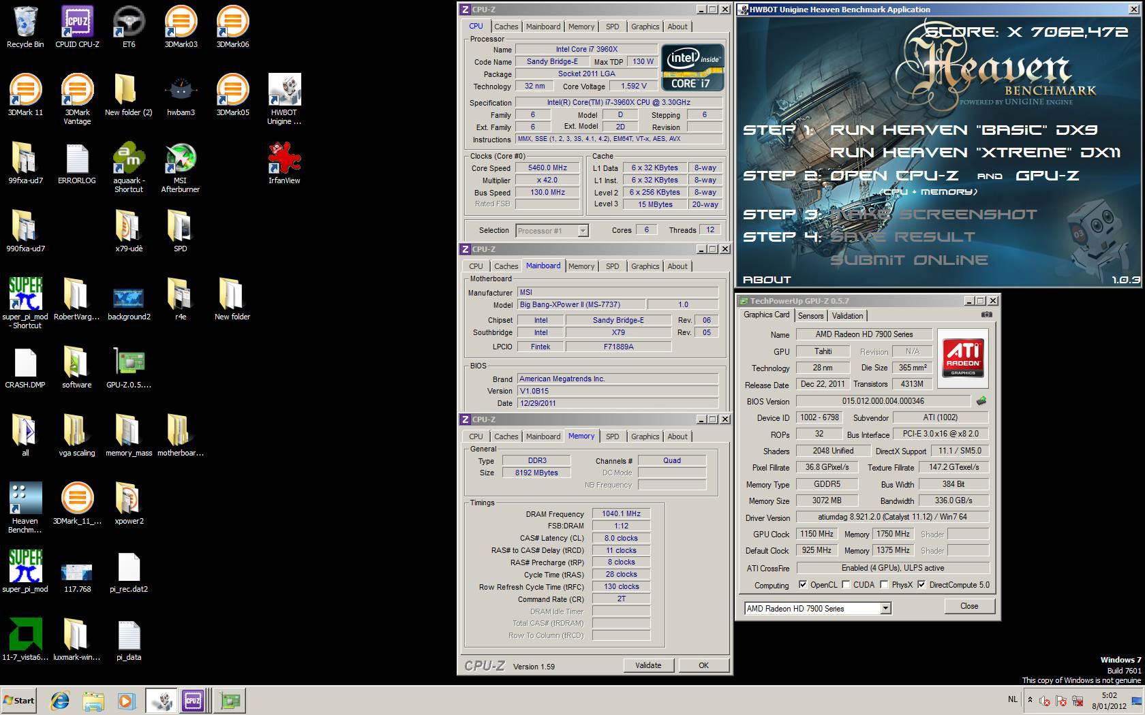Select the ERRORLOG file icon

[77, 163]
